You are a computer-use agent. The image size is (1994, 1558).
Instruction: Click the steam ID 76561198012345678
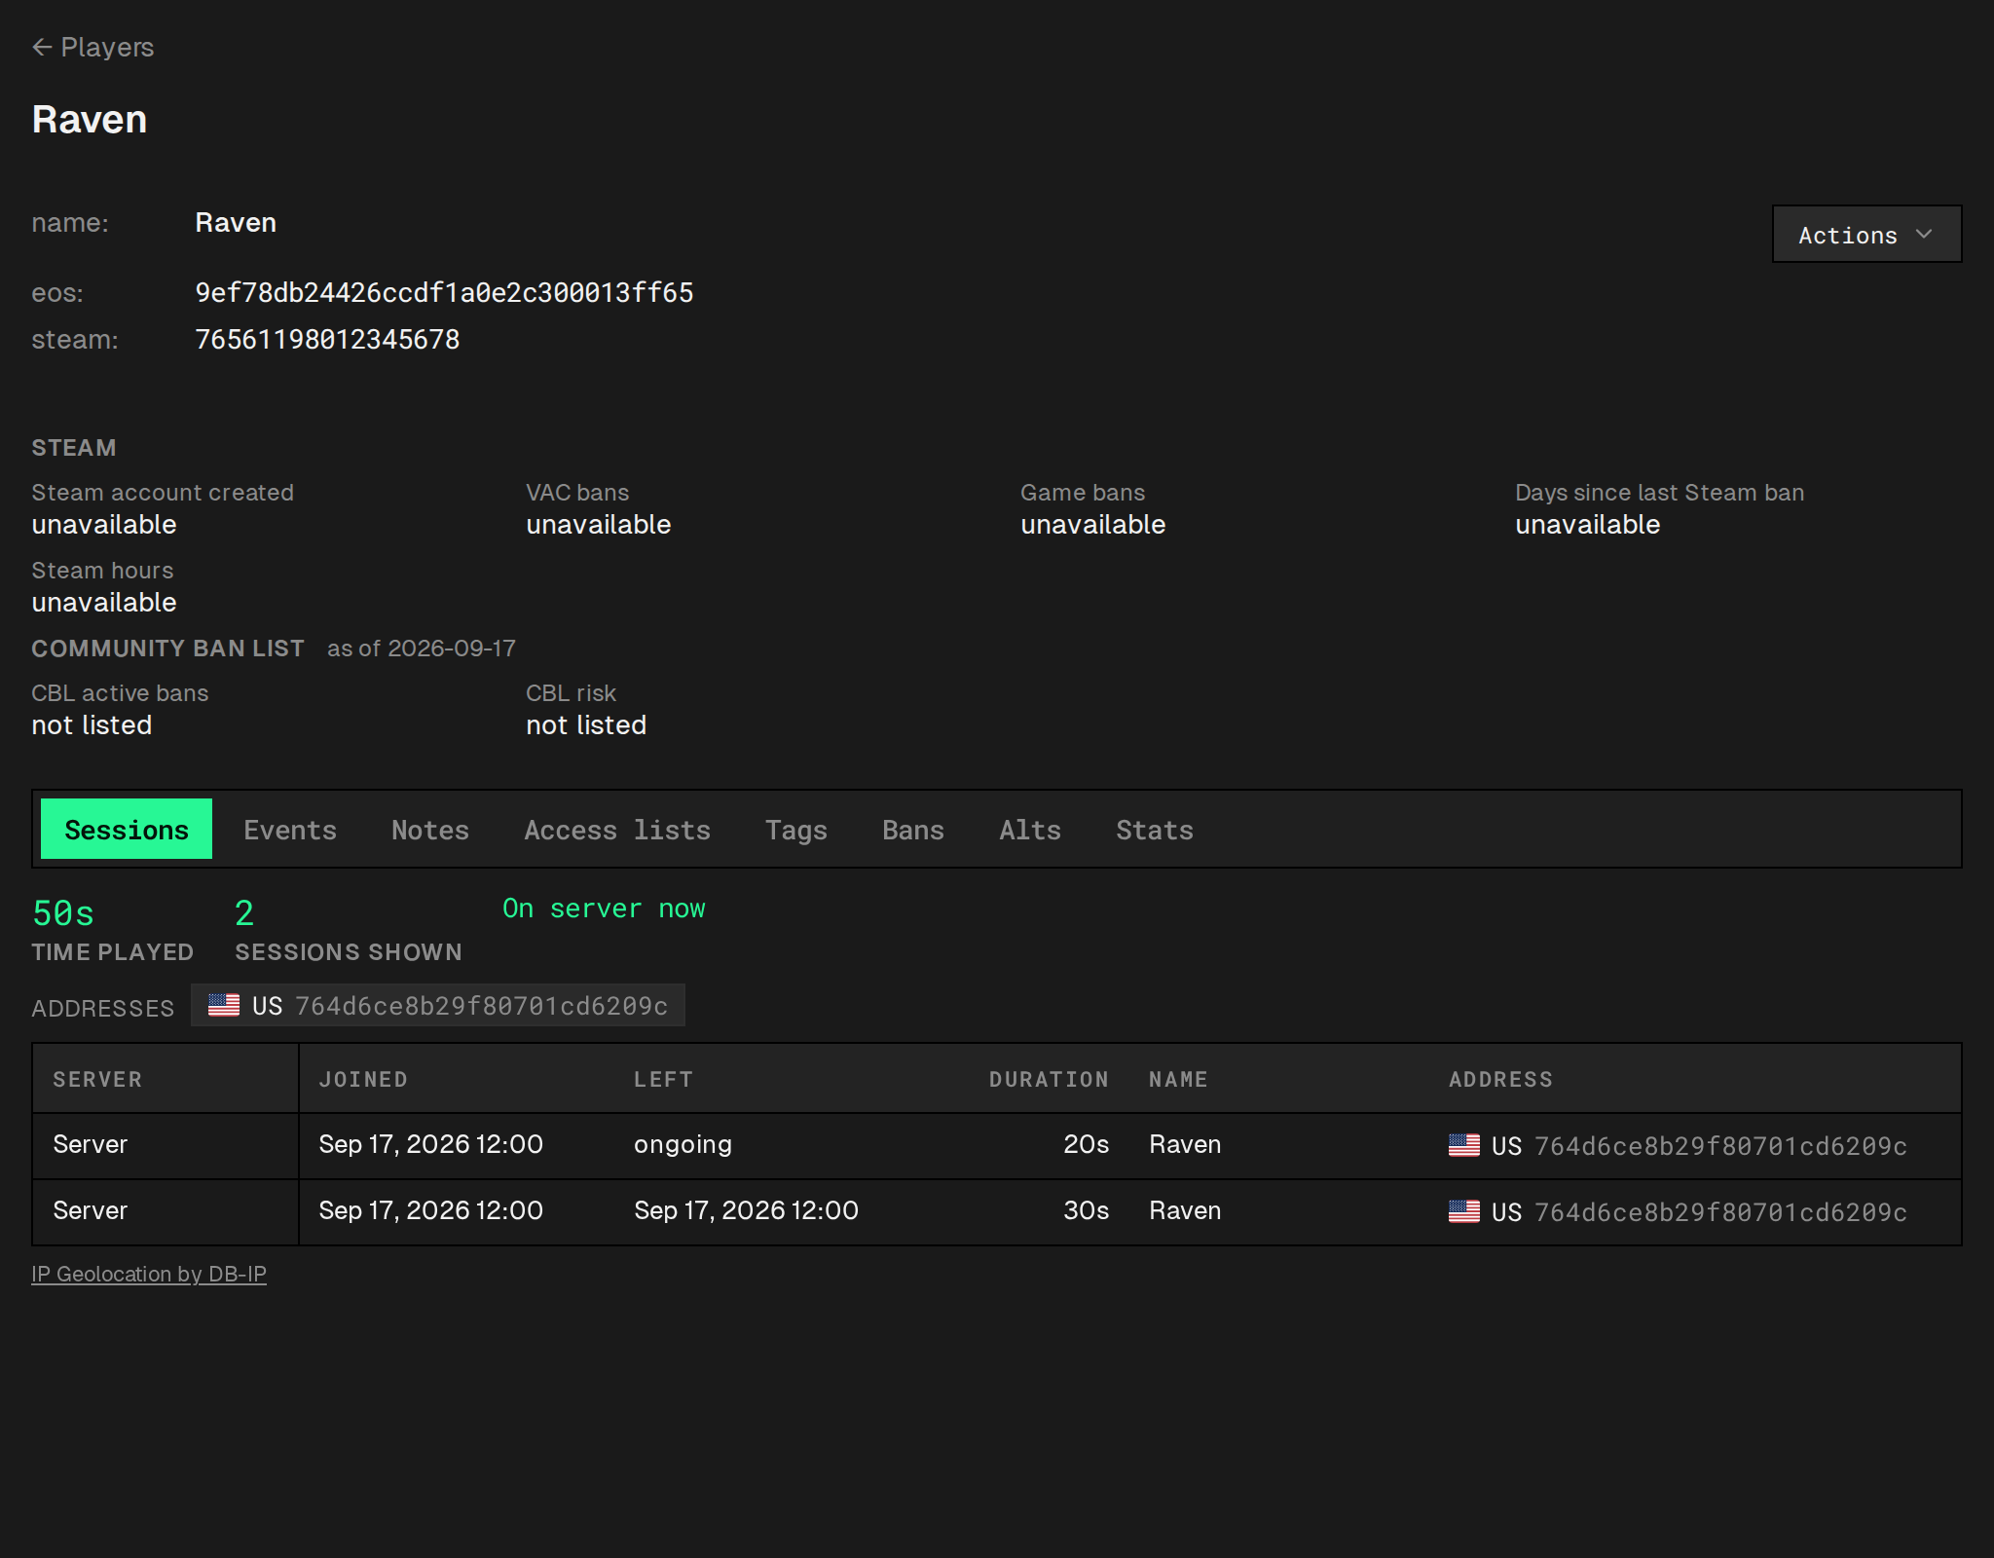click(327, 339)
